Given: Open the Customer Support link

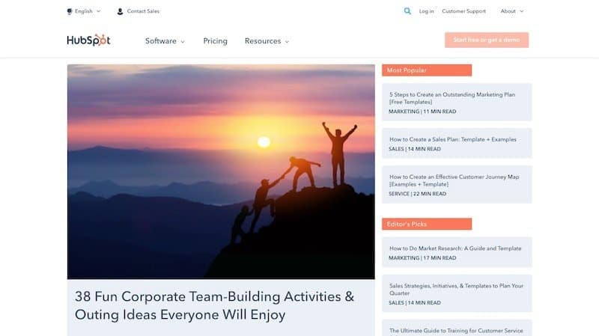Looking at the screenshot, I should pos(463,11).
